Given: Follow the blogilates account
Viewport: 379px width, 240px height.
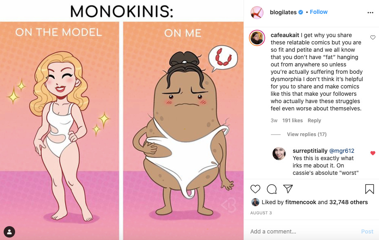Looking at the screenshot, I should pyautogui.click(x=319, y=12).
